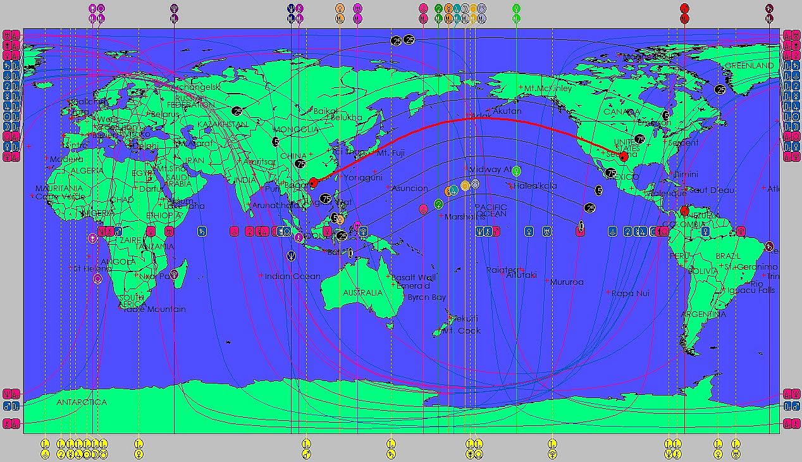Click the Belarus label
Screen dimensions: 802x462
point(166,114)
